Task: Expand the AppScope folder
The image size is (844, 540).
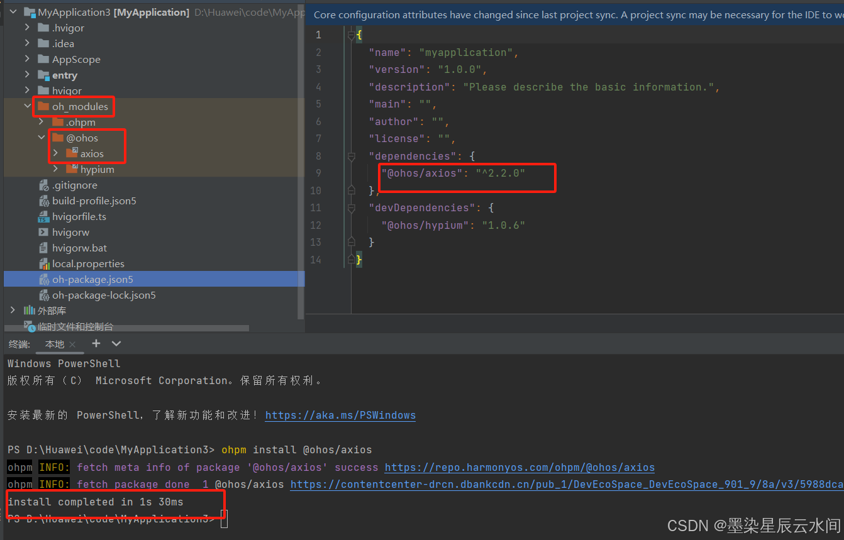Action: tap(27, 59)
